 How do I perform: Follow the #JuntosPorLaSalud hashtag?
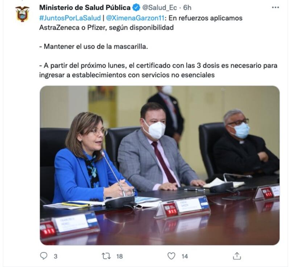pos(70,18)
